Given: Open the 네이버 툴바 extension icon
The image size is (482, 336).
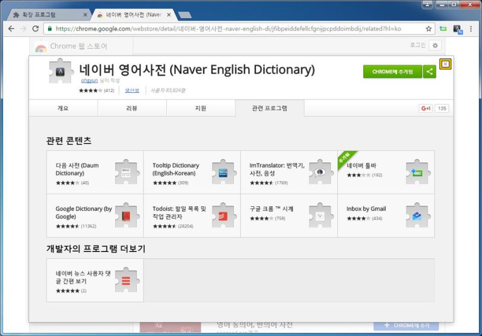Looking at the screenshot, I should point(418,172).
